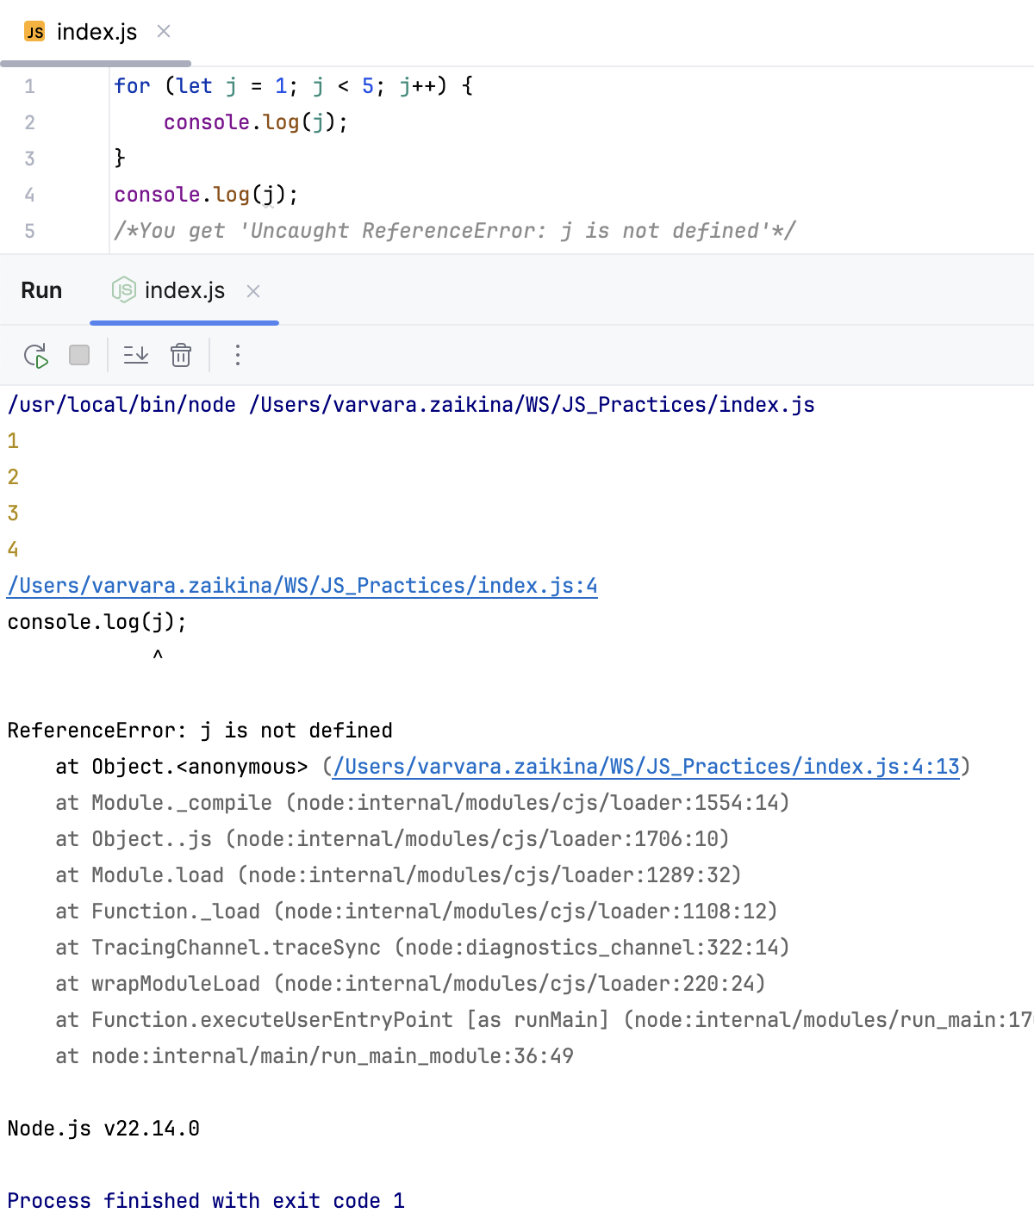Activate the Scroll to End icon
The image size is (1034, 1232).
tap(135, 354)
